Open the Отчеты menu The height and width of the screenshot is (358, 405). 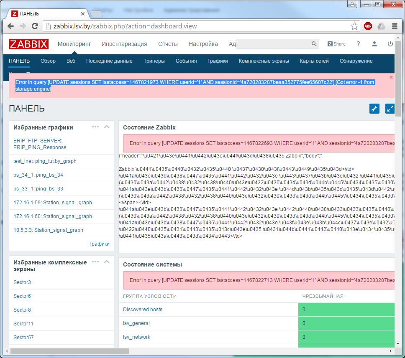click(168, 44)
